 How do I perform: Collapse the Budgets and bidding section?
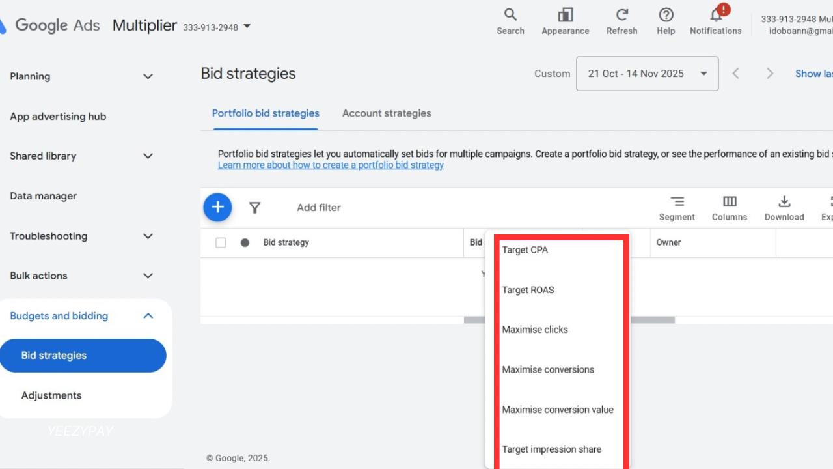point(148,316)
